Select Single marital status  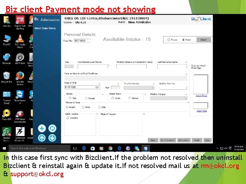[113, 98]
